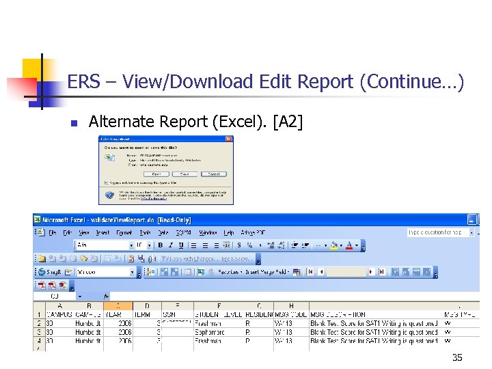
Task: Open SnagIt Window input dropdown
Action: click(x=132, y=272)
